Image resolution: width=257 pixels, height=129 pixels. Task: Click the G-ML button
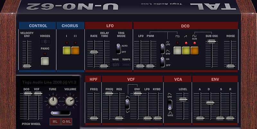pos(66,122)
